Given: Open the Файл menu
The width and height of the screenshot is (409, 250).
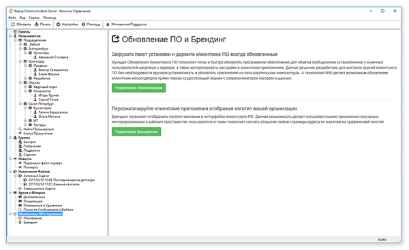Looking at the screenshot, I should [x=12, y=18].
